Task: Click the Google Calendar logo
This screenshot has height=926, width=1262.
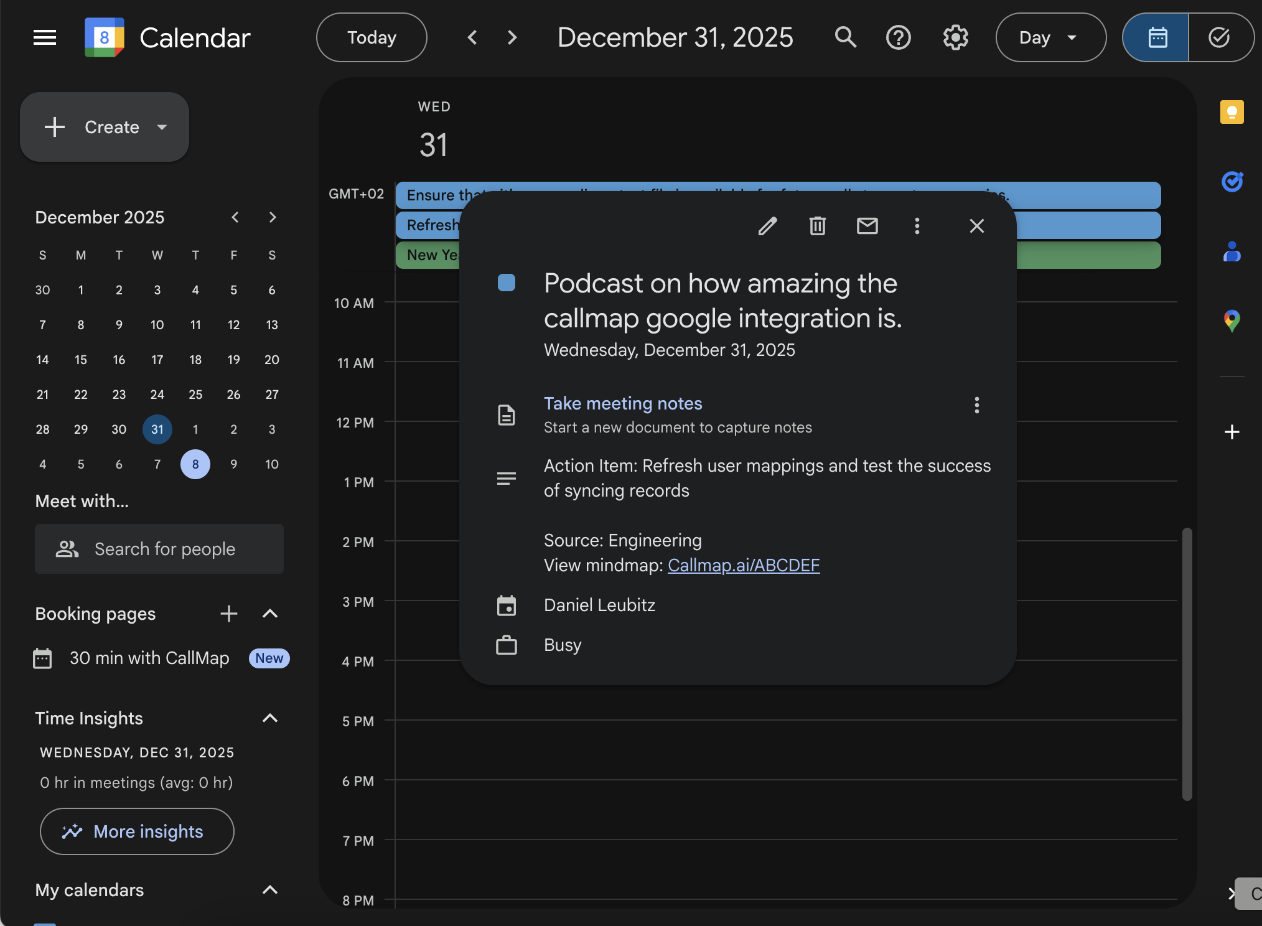Action: 105,37
